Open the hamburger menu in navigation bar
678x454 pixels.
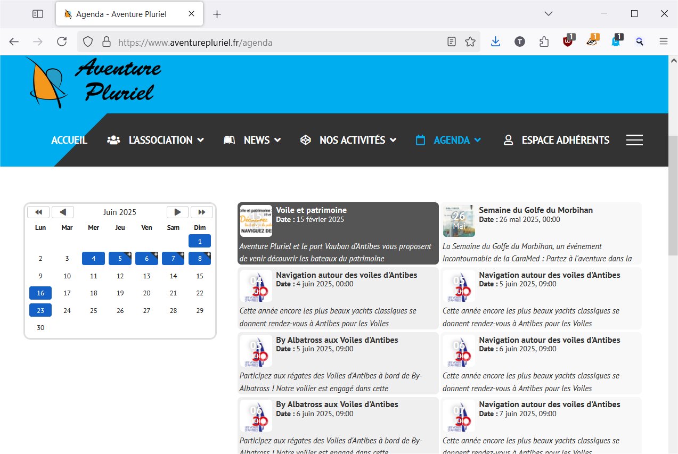tap(634, 140)
